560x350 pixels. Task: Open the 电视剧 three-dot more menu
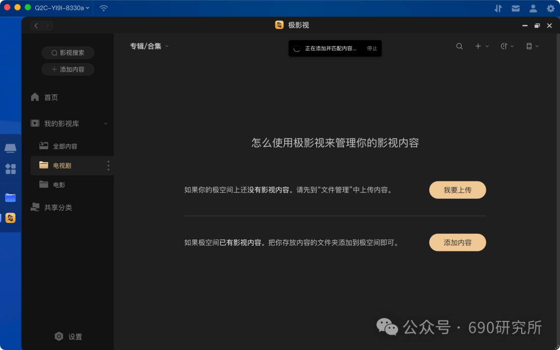click(x=108, y=165)
